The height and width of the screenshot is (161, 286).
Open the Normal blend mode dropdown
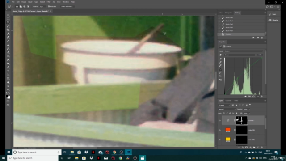click(x=227, y=109)
